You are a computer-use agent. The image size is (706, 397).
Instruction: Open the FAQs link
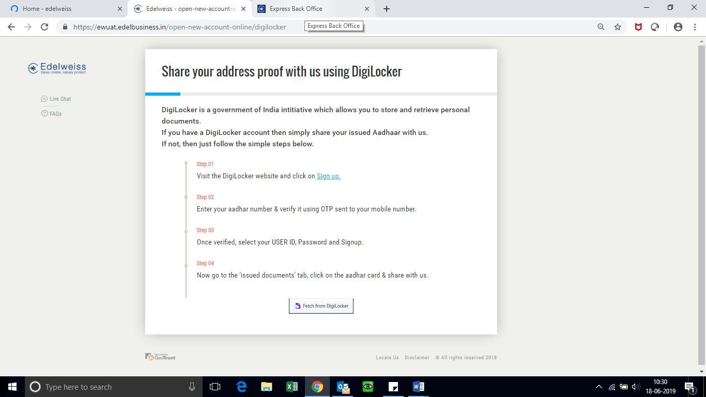pyautogui.click(x=51, y=114)
